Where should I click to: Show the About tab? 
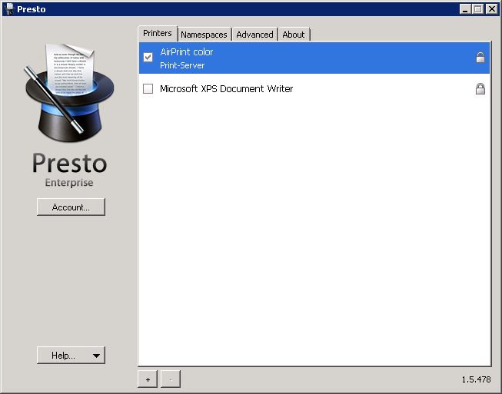coord(294,35)
